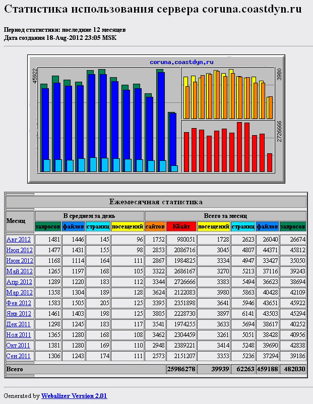Open the Май 2012 monthly report link

coord(20,271)
